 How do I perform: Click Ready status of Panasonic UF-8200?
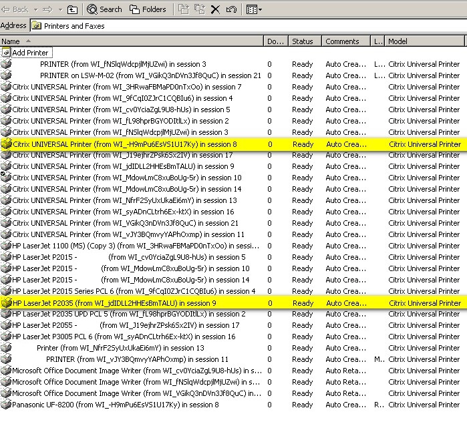[302, 405]
